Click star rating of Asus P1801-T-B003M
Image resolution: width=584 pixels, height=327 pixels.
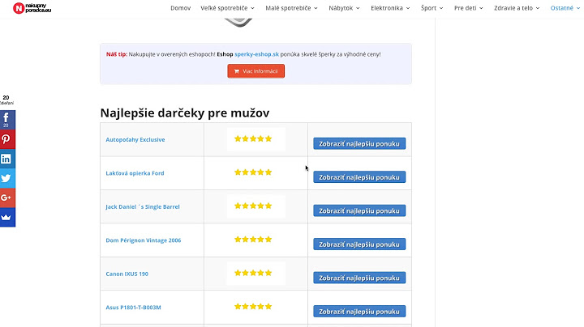(x=253, y=307)
